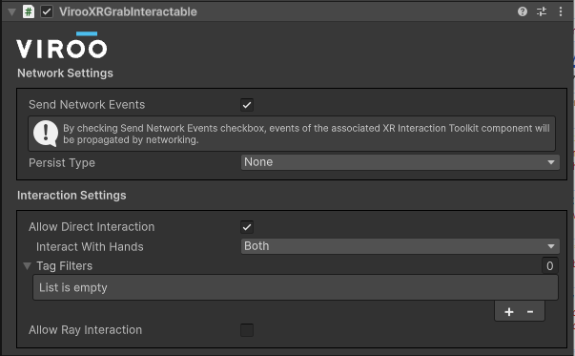Click the Tag Filters size field
The width and height of the screenshot is (575, 356).
point(549,265)
